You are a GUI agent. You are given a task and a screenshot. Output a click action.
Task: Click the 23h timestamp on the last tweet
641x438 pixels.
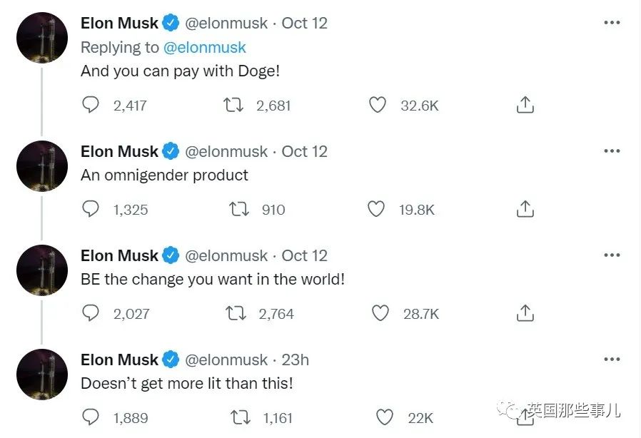click(296, 360)
